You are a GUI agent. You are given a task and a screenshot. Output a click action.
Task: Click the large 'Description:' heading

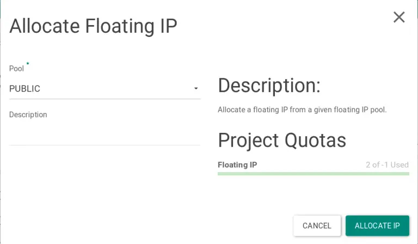click(x=269, y=86)
